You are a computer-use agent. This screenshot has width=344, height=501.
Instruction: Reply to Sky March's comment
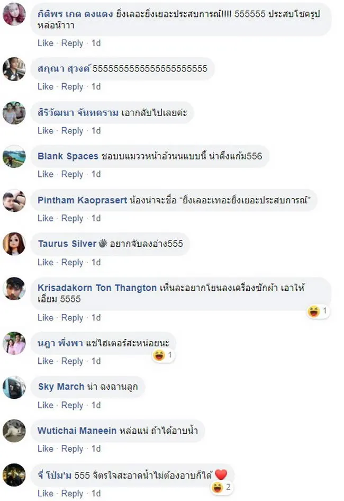pos(72,405)
